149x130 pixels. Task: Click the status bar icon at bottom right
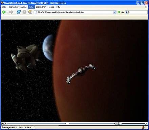tap(143, 128)
